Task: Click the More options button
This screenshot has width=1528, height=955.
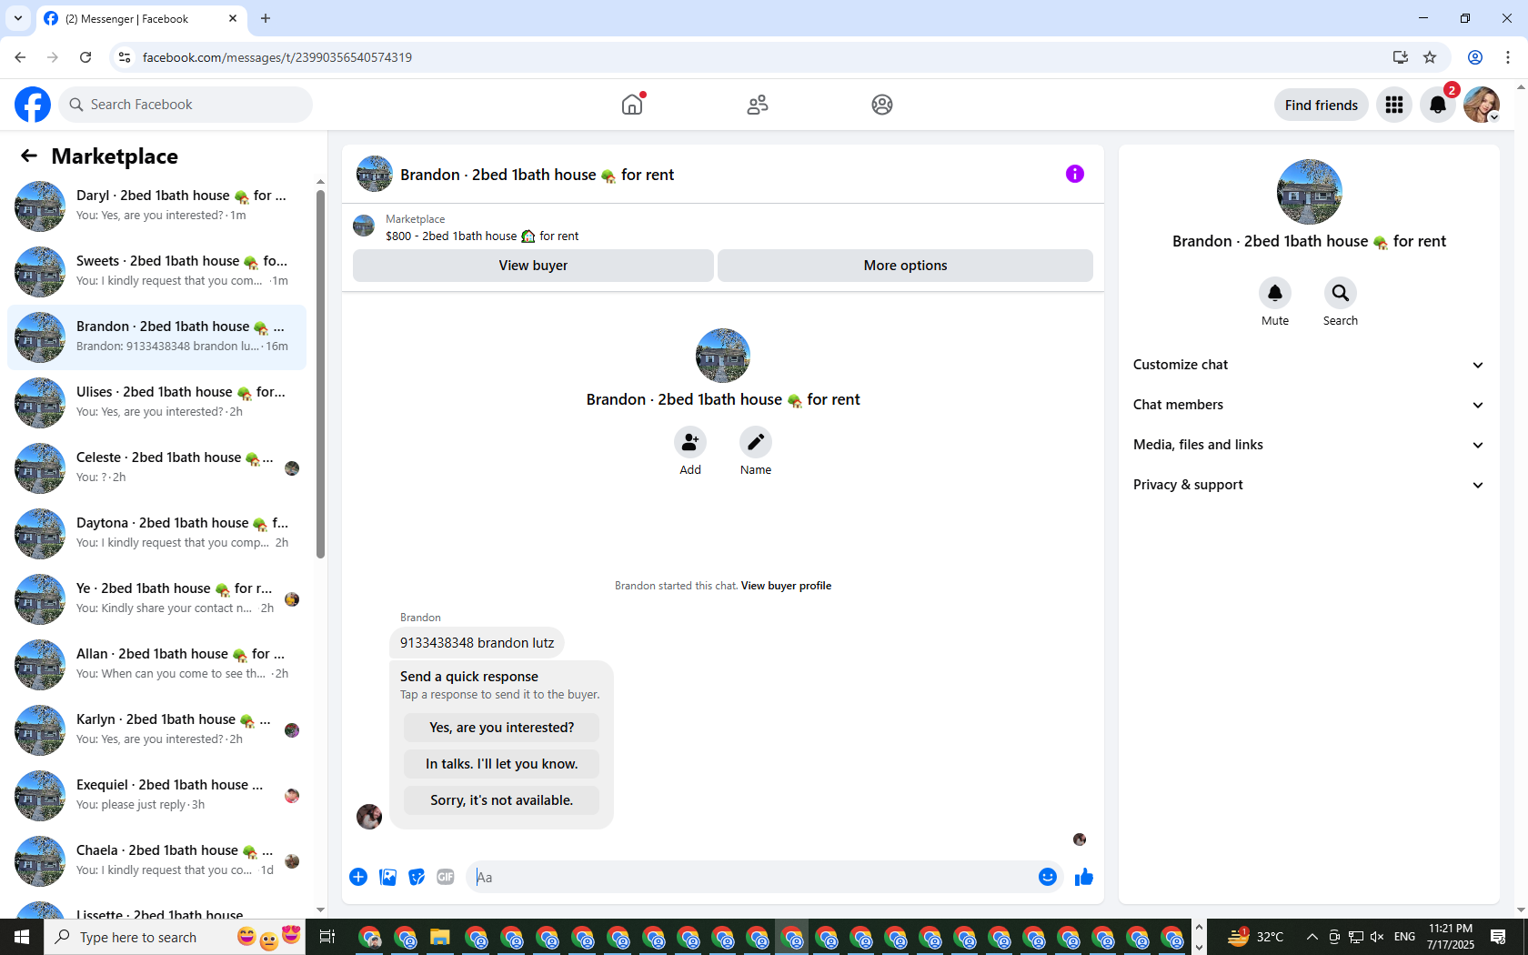Action: (x=905, y=266)
